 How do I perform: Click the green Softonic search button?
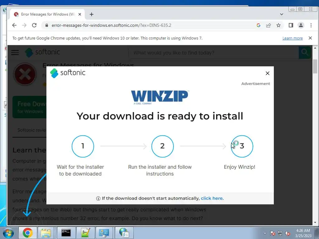click(305, 53)
